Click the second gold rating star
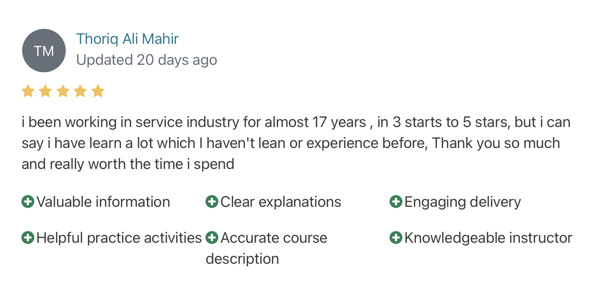This screenshot has height=281, width=598. (45, 91)
